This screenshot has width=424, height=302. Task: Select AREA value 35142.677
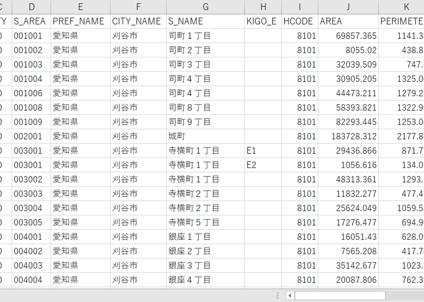click(348, 265)
